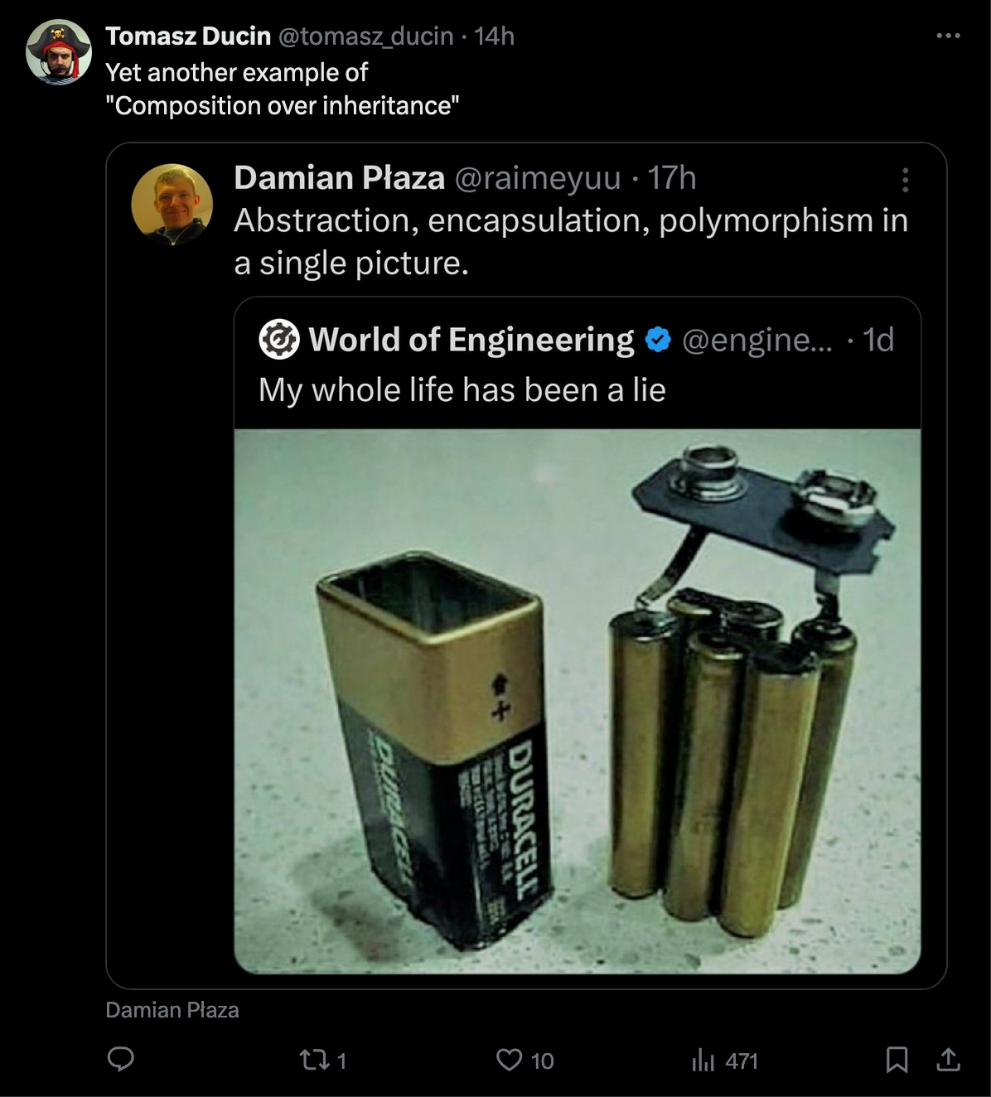Click the reply speech bubble icon
This screenshot has height=1097, width=991.
coord(121,1060)
